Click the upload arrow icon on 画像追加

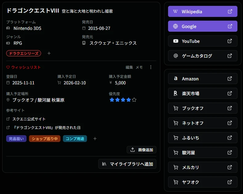[133, 150]
